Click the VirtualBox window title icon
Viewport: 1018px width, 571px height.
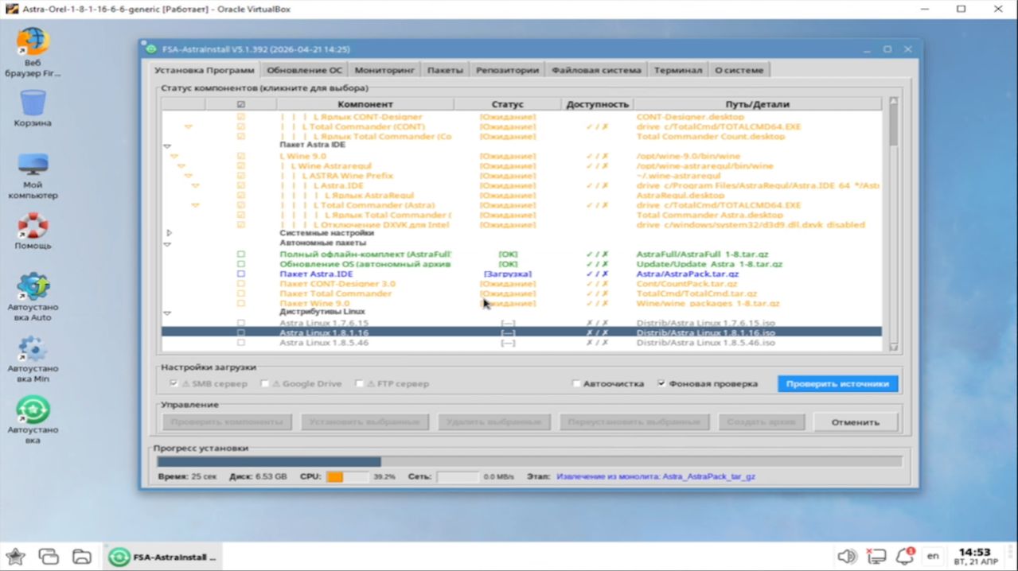coord(10,10)
